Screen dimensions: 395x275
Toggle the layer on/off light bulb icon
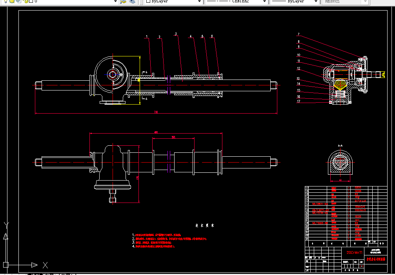(x=5, y=1)
